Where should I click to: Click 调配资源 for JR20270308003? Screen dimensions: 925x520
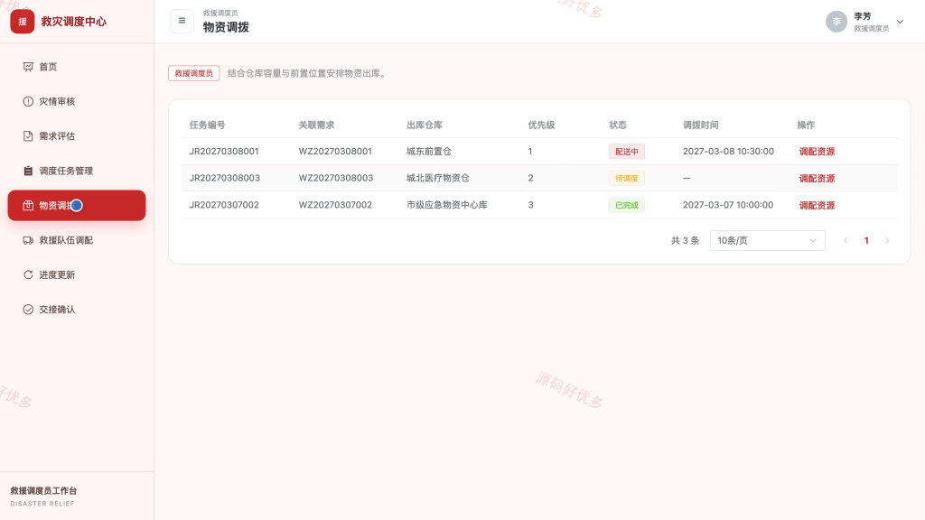tap(817, 179)
